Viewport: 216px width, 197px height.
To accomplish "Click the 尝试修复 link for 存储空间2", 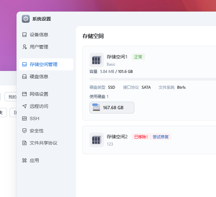I will pyautogui.click(x=161, y=137).
